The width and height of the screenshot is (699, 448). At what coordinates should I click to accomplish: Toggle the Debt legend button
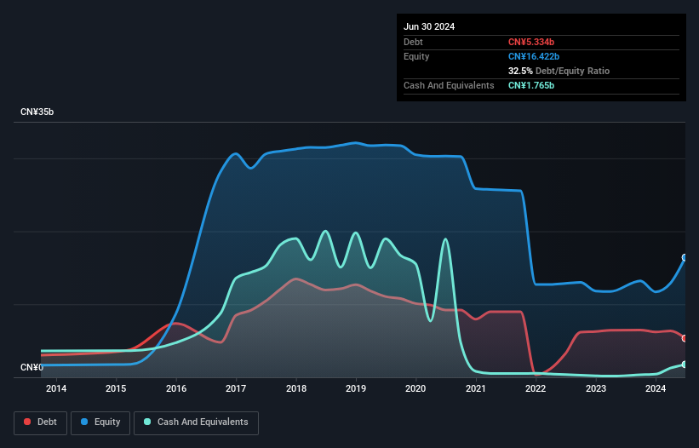41,422
